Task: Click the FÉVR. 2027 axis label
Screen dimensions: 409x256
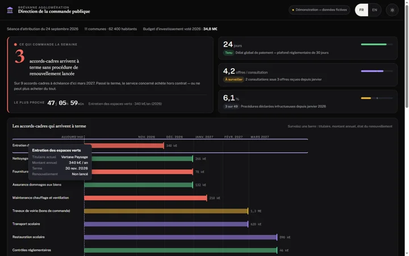Action: tap(233, 137)
